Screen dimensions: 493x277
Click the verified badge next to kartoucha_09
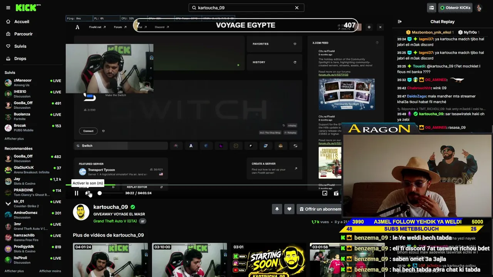(133, 207)
